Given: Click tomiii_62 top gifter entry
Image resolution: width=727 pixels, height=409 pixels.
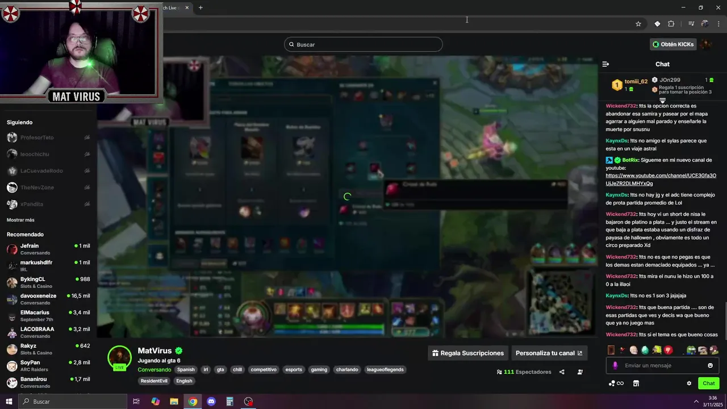Looking at the screenshot, I should (629, 85).
